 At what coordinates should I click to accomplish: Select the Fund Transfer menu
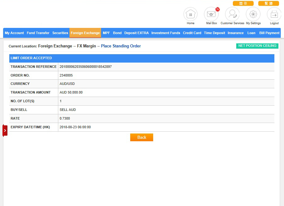38,33
